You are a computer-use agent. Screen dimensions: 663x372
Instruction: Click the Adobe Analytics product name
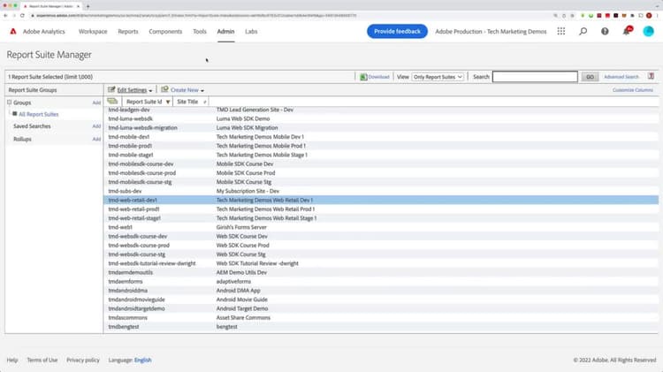click(x=44, y=31)
